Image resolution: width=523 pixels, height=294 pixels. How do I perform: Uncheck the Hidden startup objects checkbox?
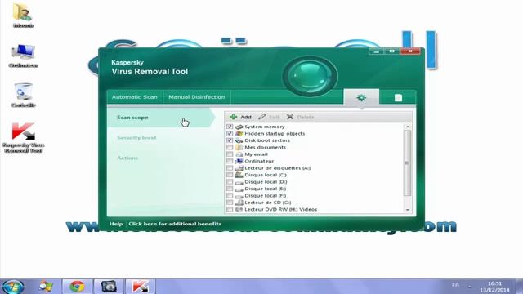tap(230, 133)
